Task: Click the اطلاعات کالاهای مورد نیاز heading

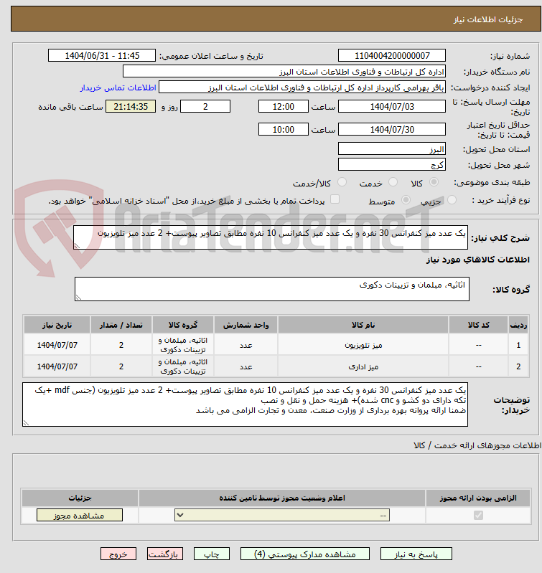Action: tap(477, 260)
